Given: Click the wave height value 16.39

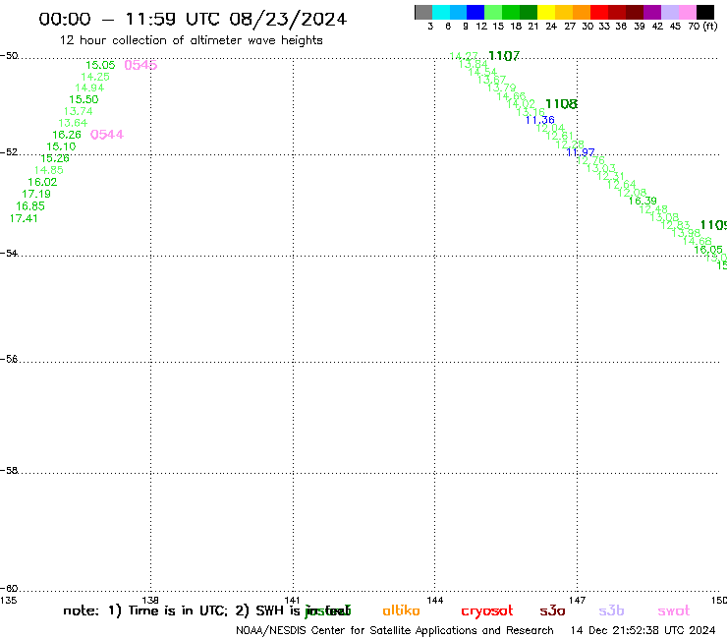Looking at the screenshot, I should [643, 201].
